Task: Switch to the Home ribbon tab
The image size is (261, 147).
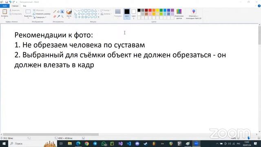Action: tap(15, 6)
